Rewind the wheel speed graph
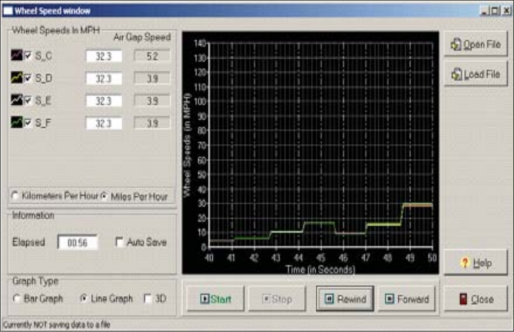Image resolution: width=514 pixels, height=332 pixels. (345, 299)
